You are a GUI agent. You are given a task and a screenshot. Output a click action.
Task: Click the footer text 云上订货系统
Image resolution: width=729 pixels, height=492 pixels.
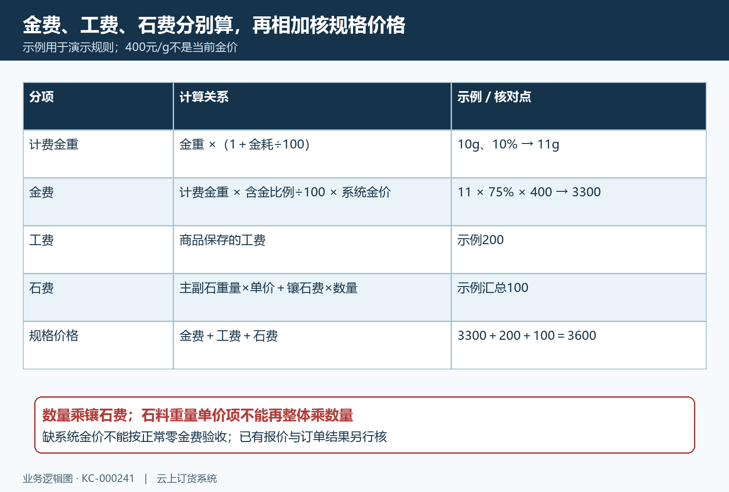point(187,478)
